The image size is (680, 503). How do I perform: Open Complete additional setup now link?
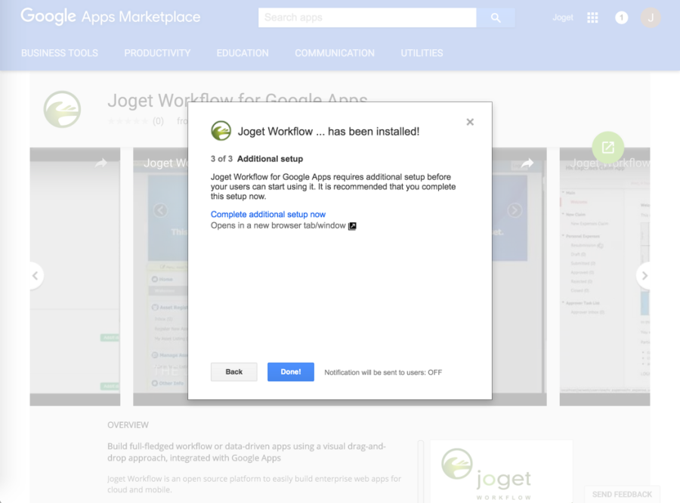click(268, 214)
